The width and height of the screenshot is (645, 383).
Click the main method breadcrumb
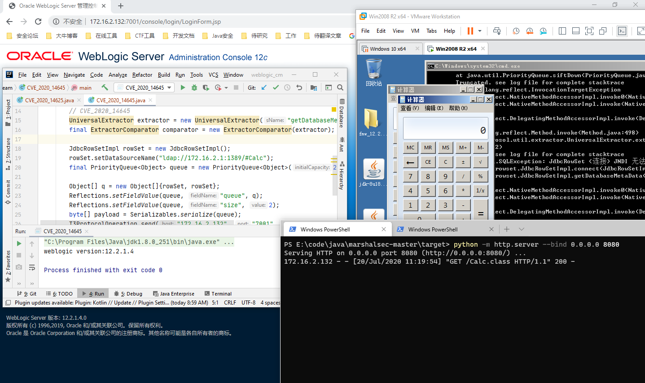[82, 87]
